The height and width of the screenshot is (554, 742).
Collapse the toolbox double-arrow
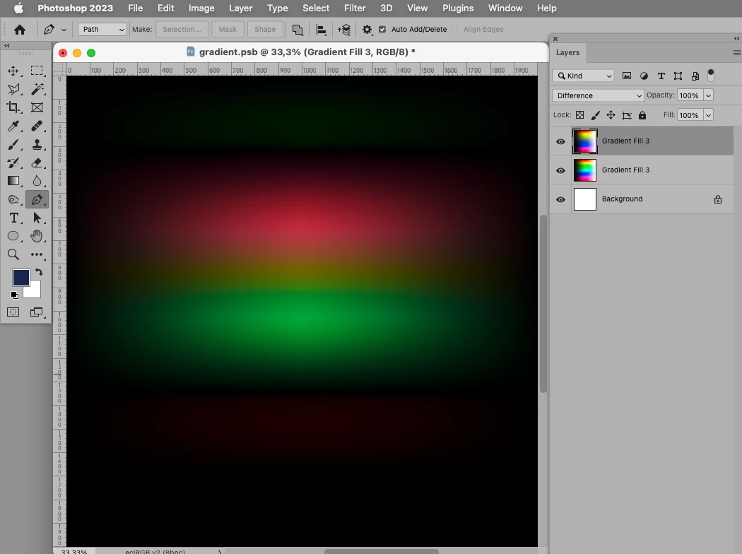pyautogui.click(x=6, y=45)
